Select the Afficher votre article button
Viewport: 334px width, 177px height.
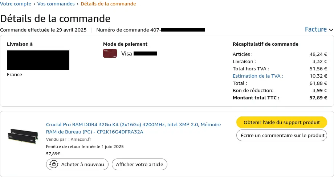[139, 164]
